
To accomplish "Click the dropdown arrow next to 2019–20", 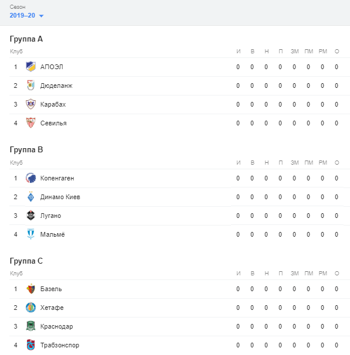I will coord(41,16).
